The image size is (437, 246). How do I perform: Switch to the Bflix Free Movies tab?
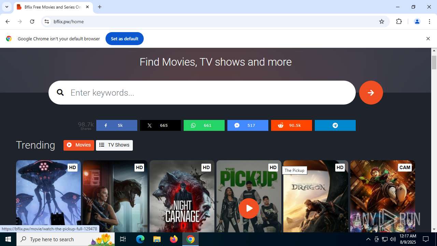tap(53, 7)
